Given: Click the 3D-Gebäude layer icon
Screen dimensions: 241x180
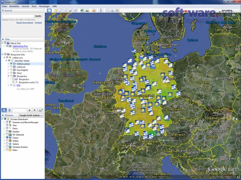Looking at the screenshot, I should [10, 135].
